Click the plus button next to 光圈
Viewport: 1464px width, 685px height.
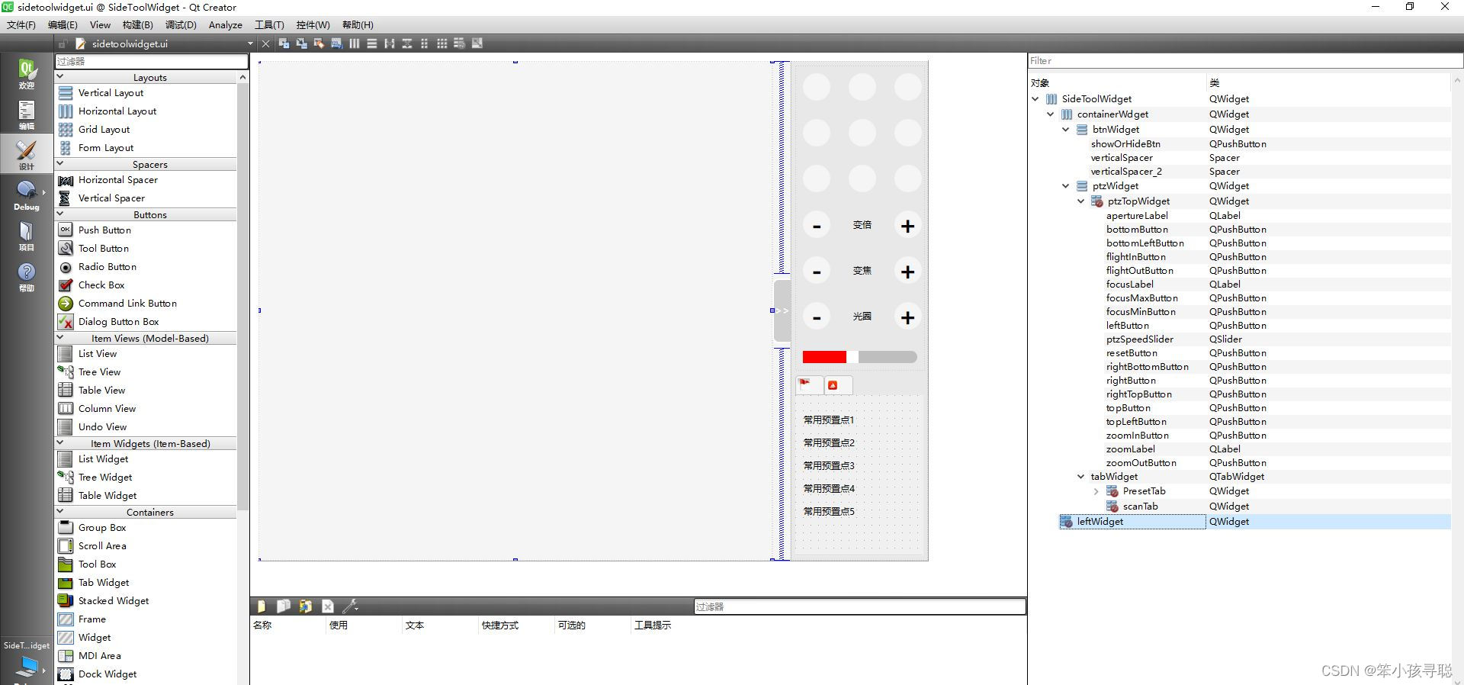tap(907, 317)
